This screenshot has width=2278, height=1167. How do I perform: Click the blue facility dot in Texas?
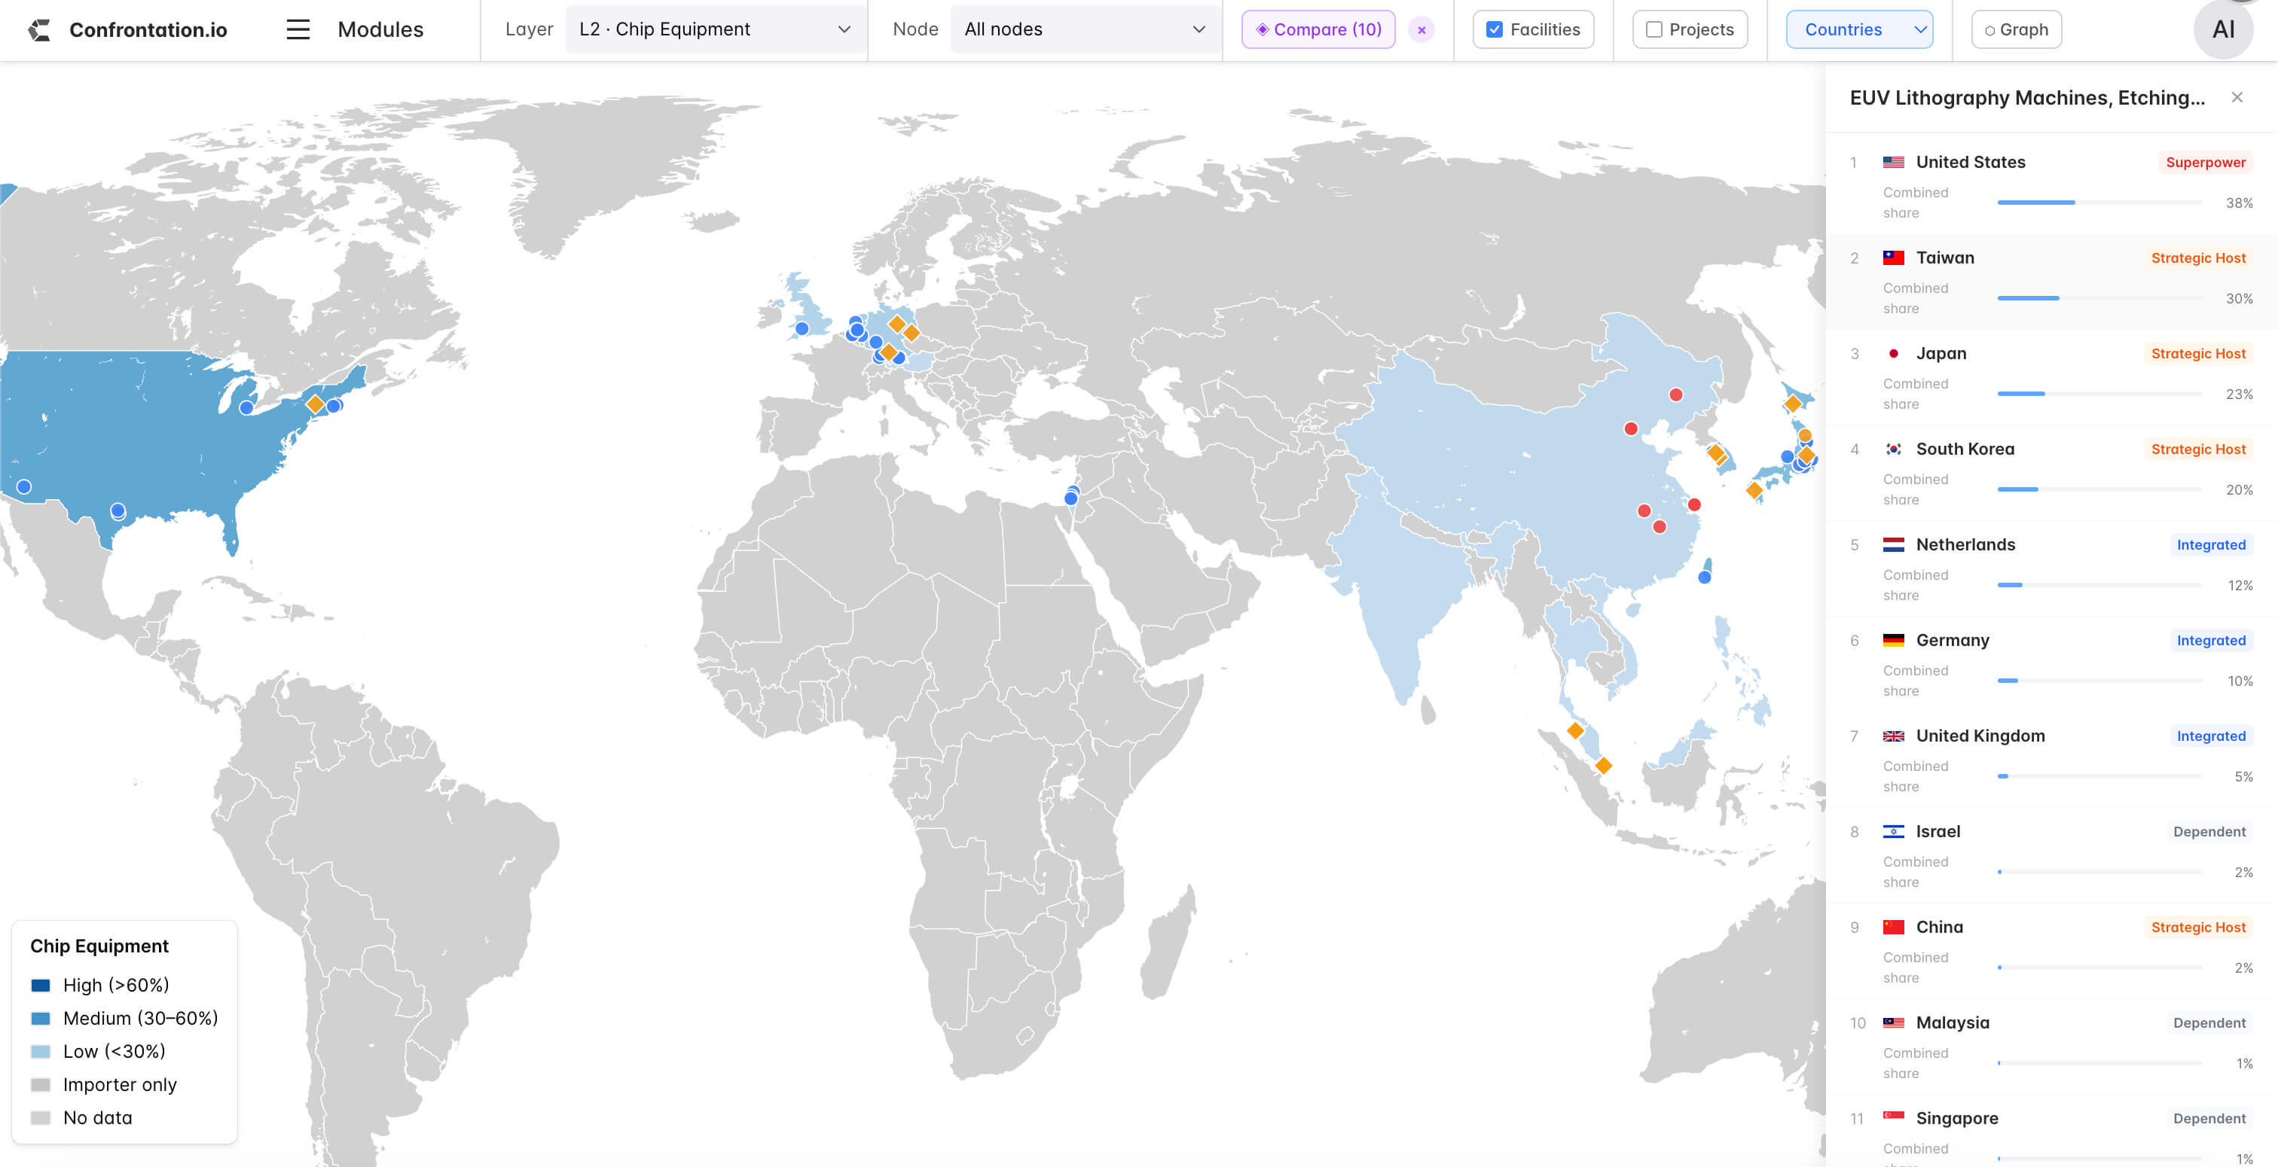(x=118, y=510)
